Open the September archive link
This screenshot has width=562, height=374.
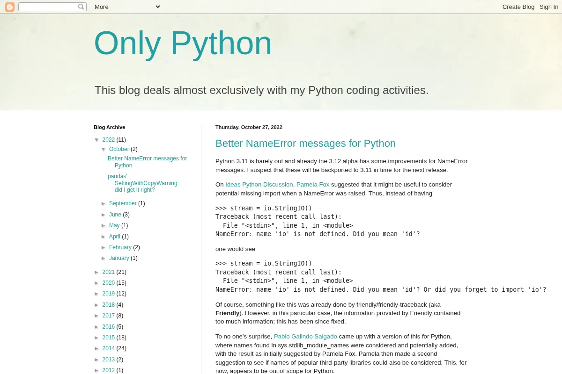tap(123, 203)
